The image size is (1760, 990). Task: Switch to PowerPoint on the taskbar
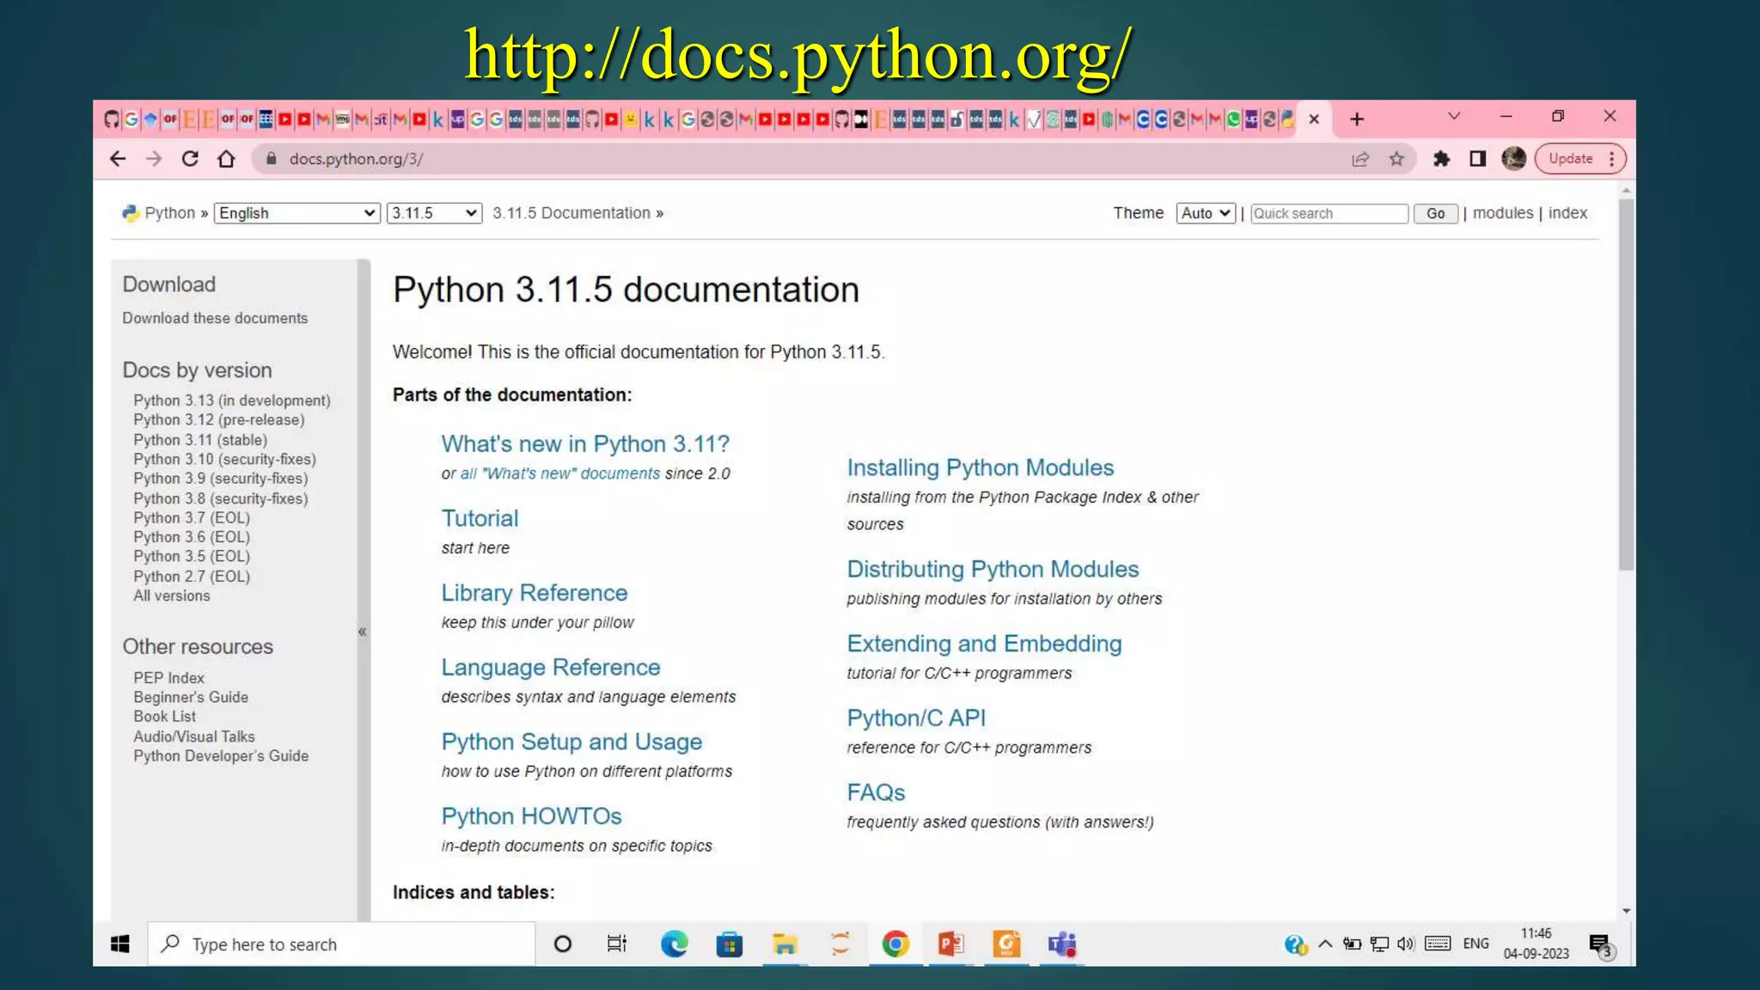point(950,944)
